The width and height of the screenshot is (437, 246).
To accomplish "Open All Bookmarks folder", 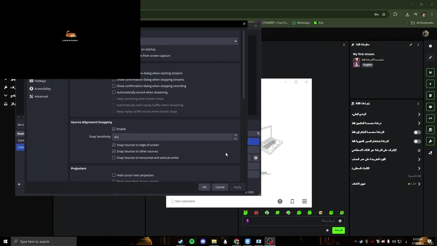I will pos(422,23).
